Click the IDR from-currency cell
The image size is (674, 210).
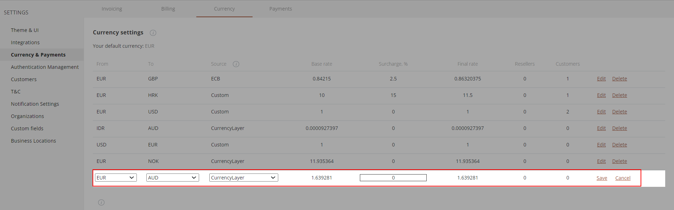tap(101, 128)
